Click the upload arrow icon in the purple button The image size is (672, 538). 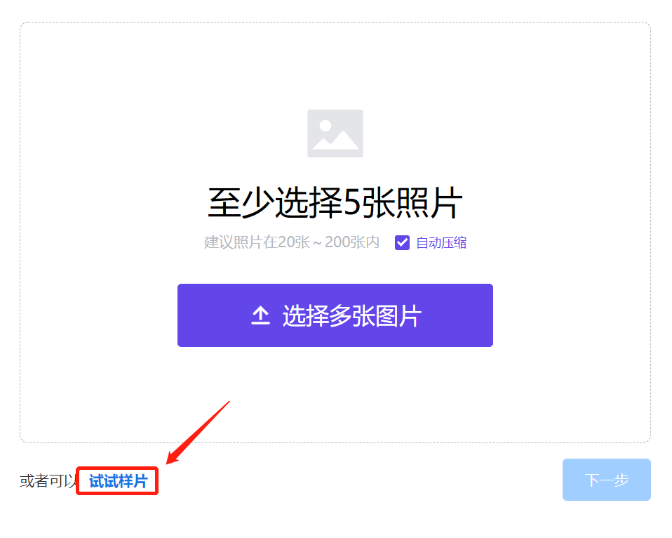[260, 316]
